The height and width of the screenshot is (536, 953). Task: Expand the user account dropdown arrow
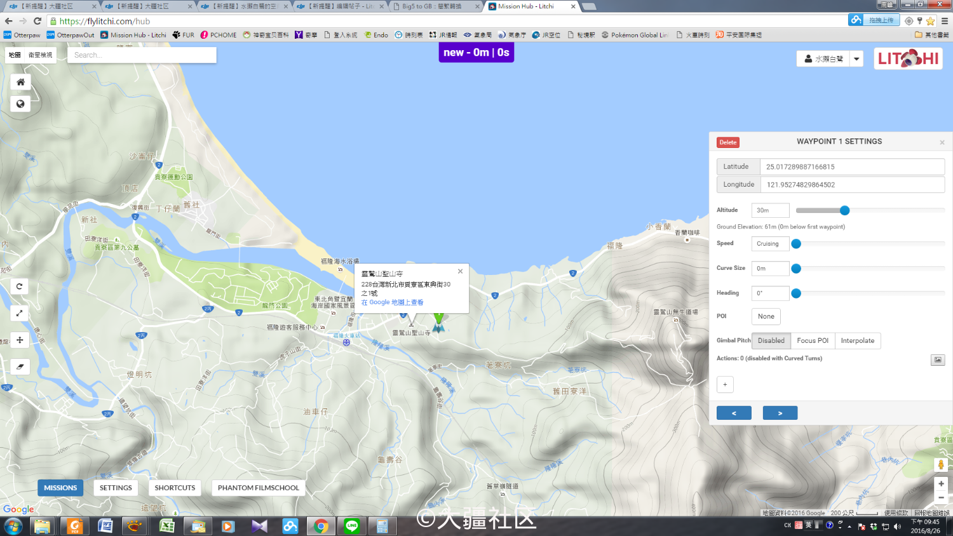856,59
